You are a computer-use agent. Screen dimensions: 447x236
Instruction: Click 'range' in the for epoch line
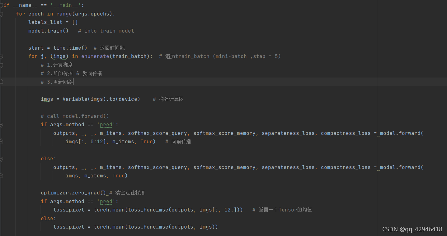tap(64, 14)
